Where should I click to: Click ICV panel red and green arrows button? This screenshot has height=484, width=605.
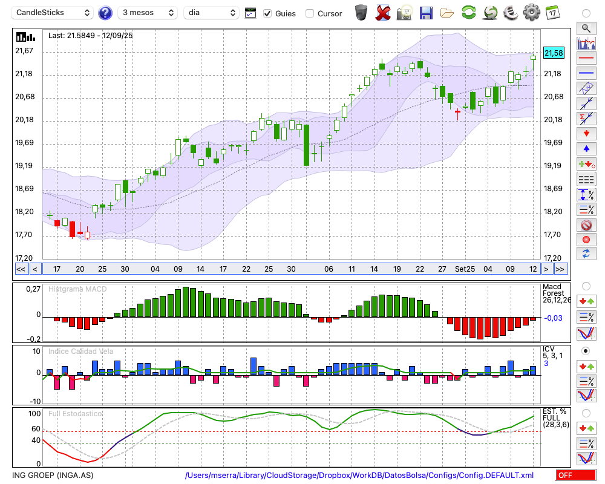tap(586, 366)
